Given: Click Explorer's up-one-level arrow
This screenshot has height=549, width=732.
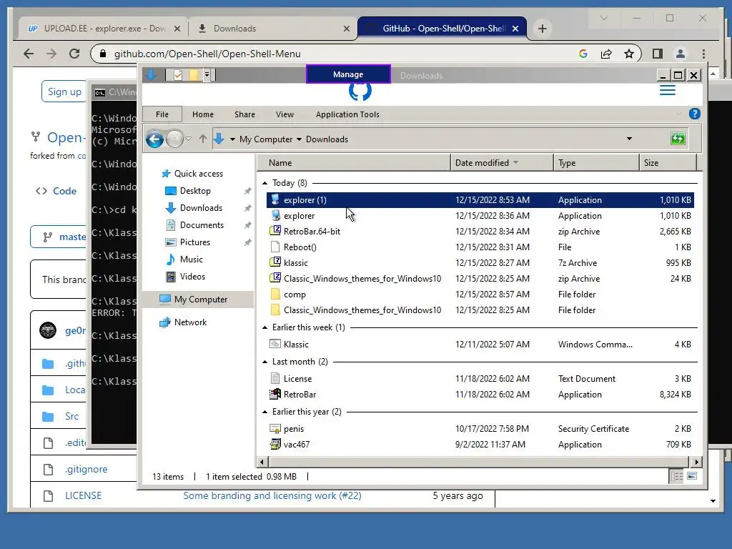Looking at the screenshot, I should pos(202,139).
